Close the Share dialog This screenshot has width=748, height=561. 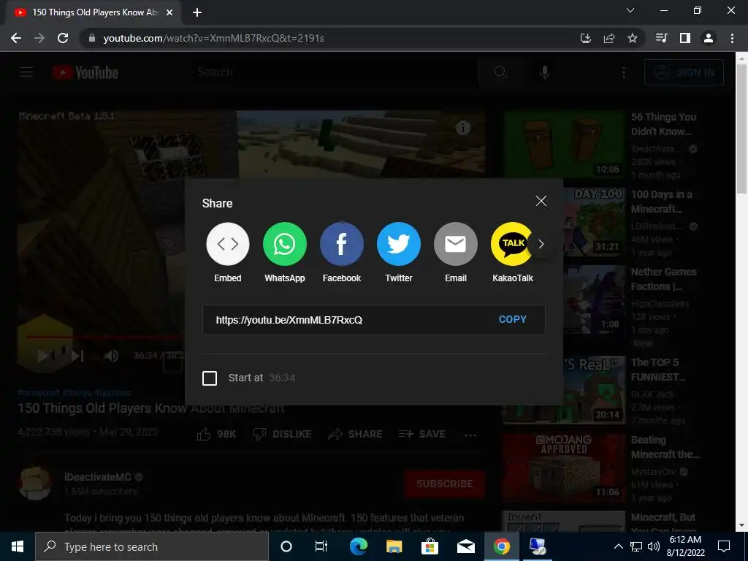[x=541, y=201]
